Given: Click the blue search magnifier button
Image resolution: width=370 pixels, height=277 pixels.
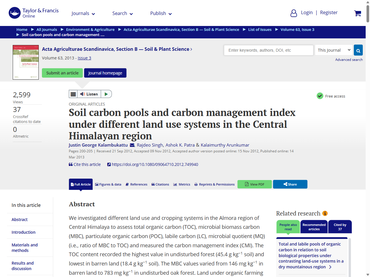Looking at the screenshot, I should pyautogui.click(x=358, y=50).
